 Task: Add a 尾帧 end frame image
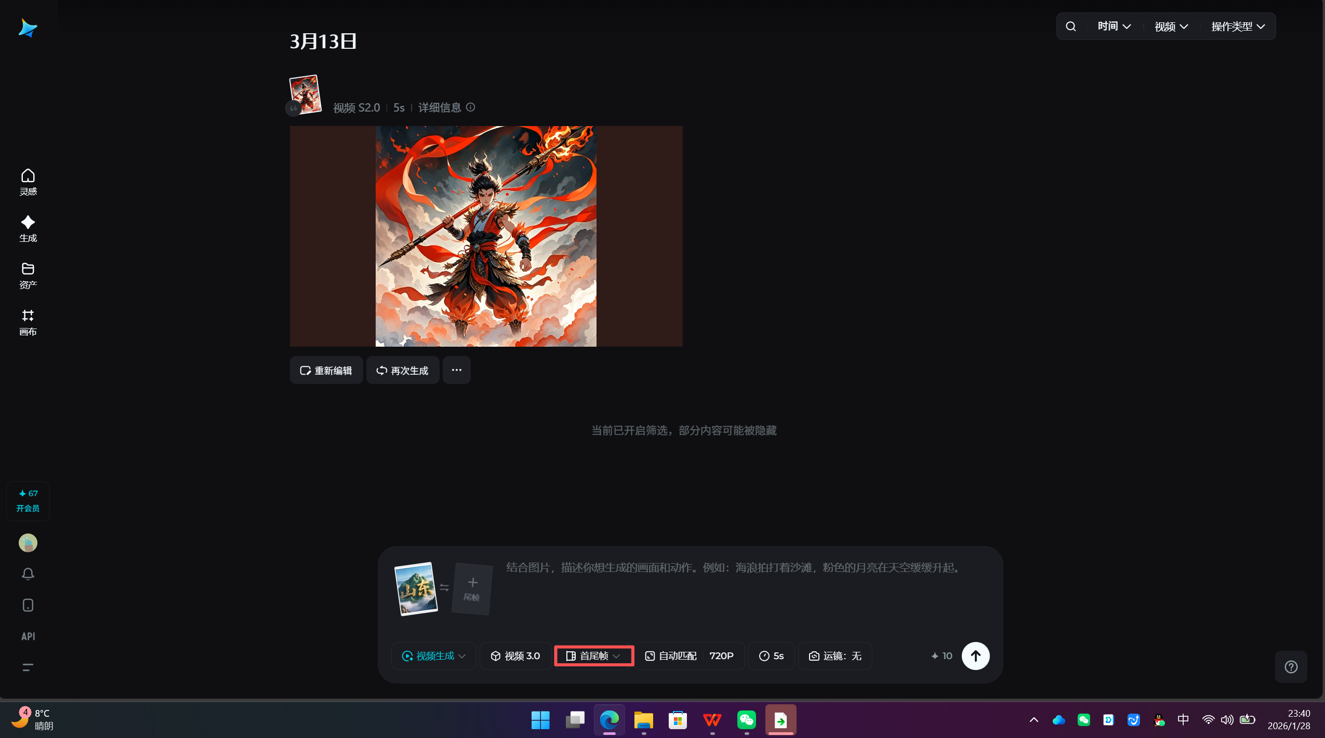pos(472,589)
